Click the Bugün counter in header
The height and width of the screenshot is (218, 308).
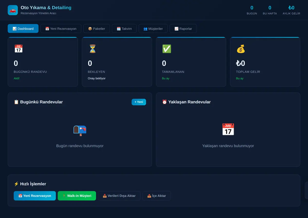coord(252,10)
